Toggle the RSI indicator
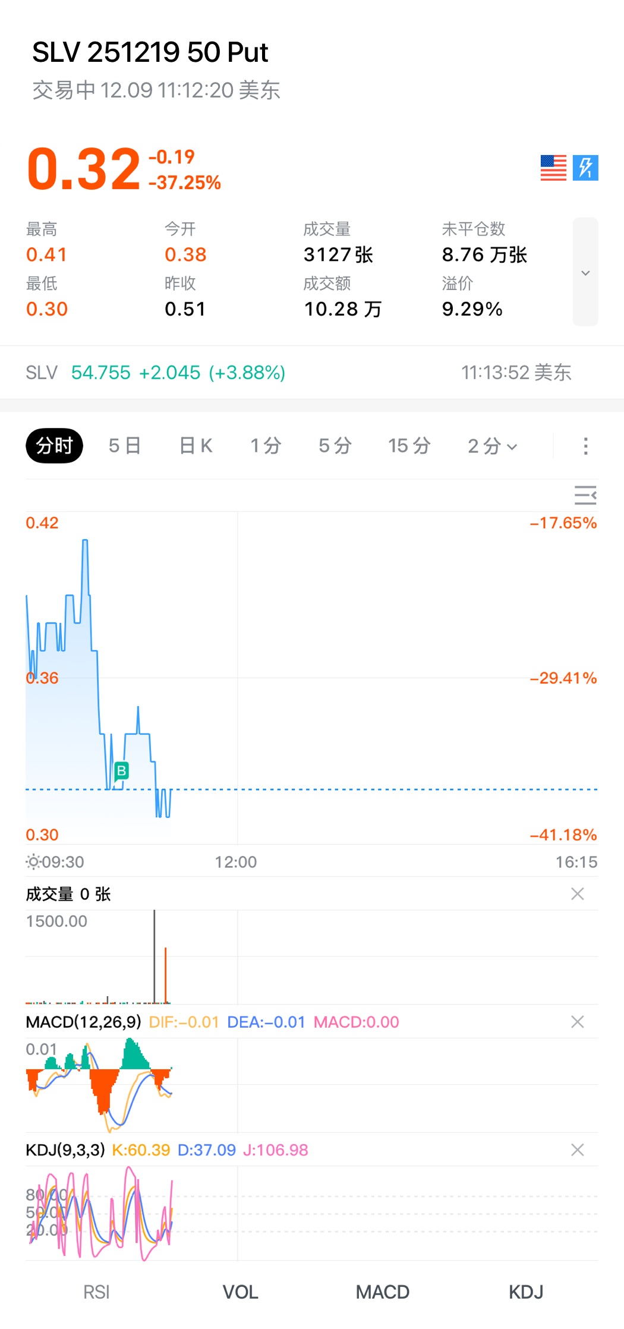The width and height of the screenshot is (624, 1329). coord(96,1292)
